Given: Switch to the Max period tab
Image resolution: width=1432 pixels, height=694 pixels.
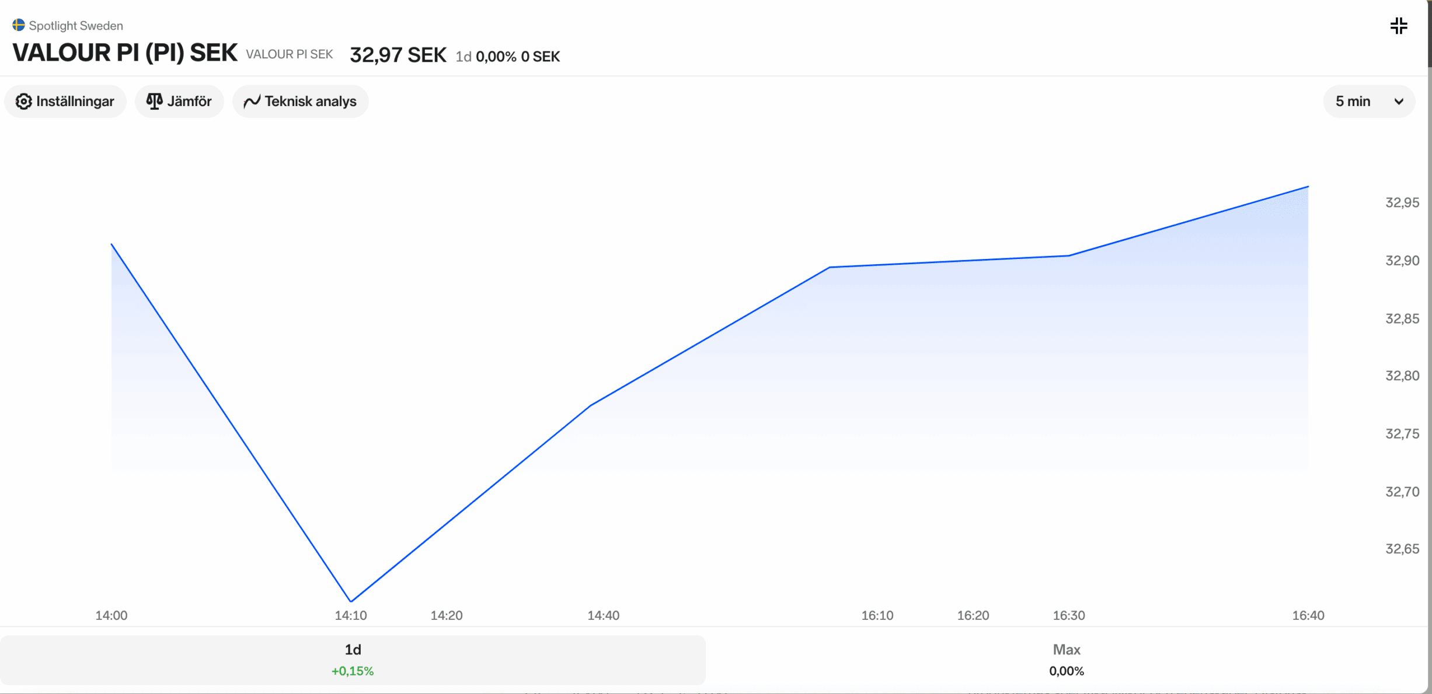Looking at the screenshot, I should 1066,660.
